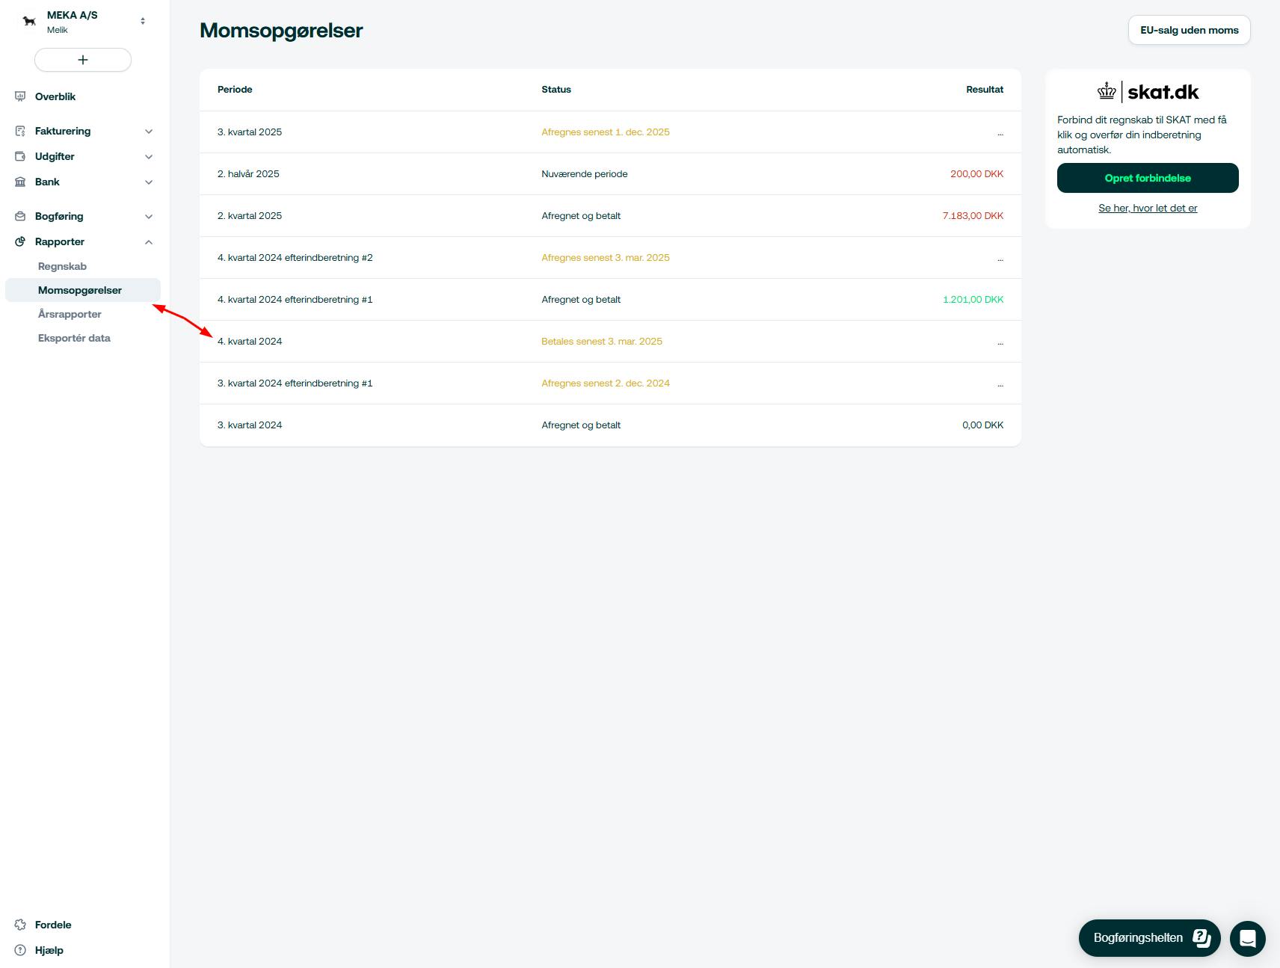
Task: Go to Årsrapporter submenu item
Action: [x=70, y=314]
